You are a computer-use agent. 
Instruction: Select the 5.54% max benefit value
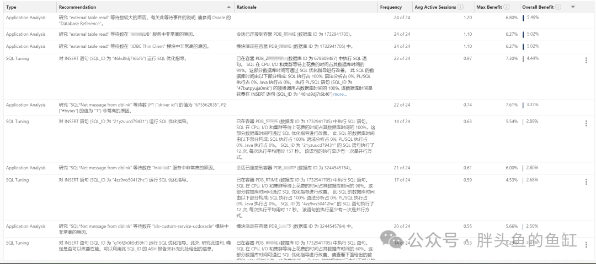(512, 122)
